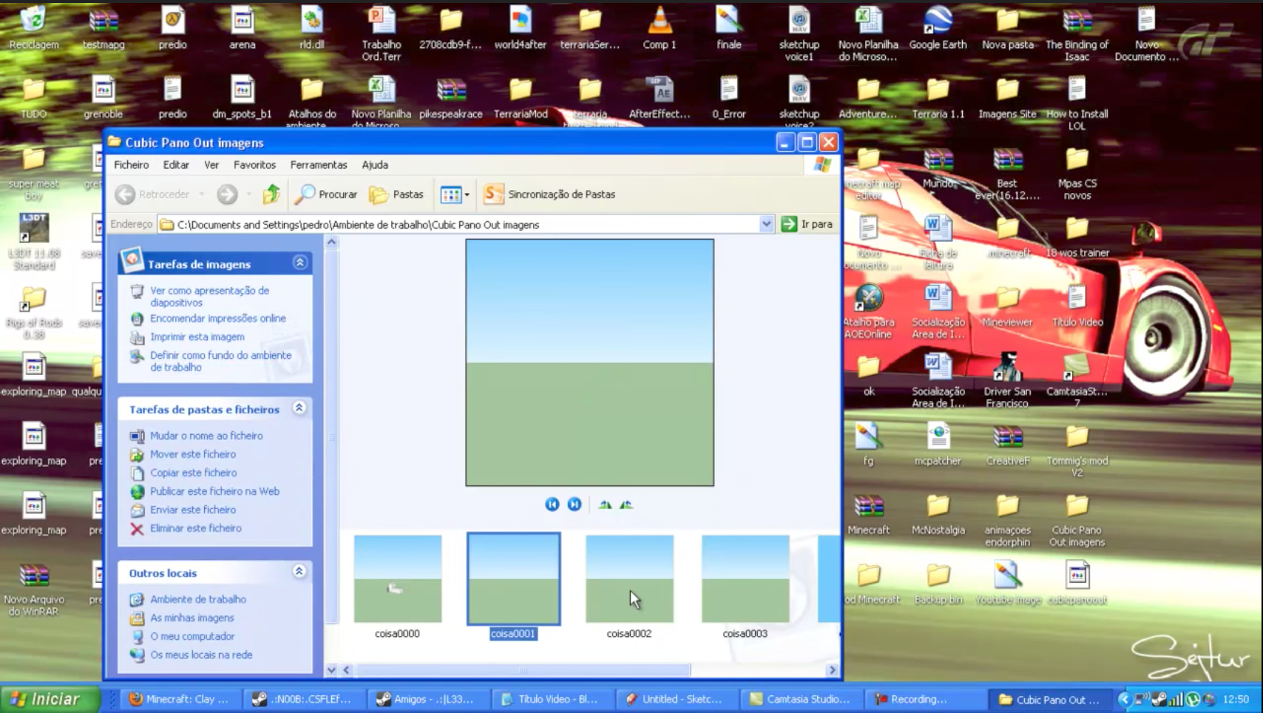Select the McNostalgia desktop folder
1263x713 pixels.
[x=938, y=514]
